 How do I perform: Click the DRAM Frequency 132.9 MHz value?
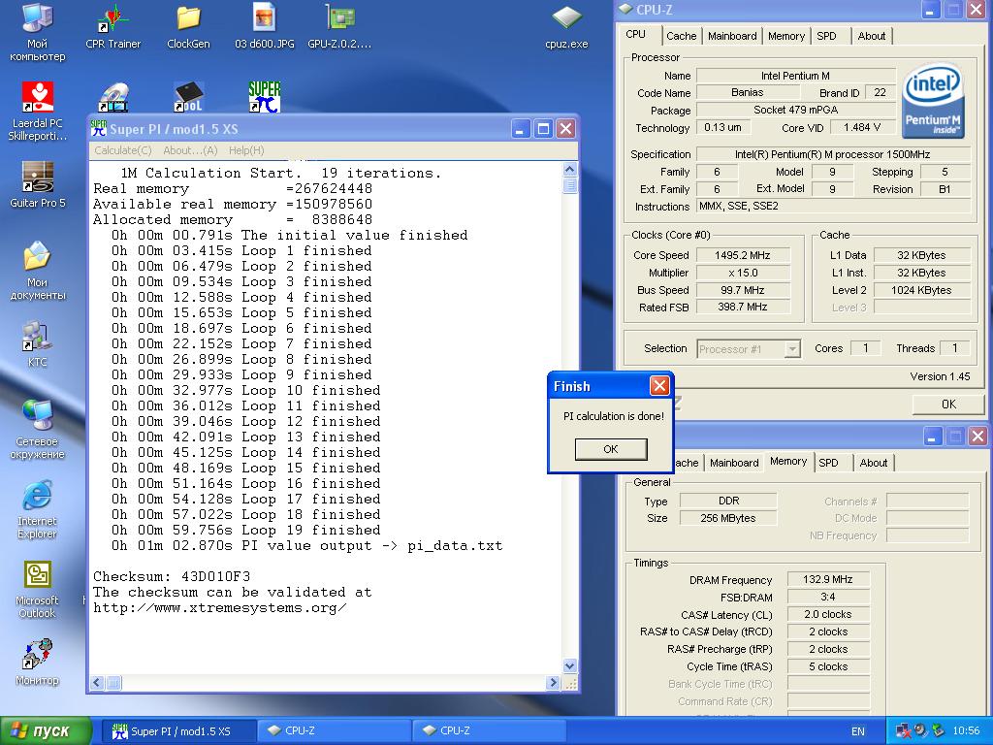(x=828, y=579)
